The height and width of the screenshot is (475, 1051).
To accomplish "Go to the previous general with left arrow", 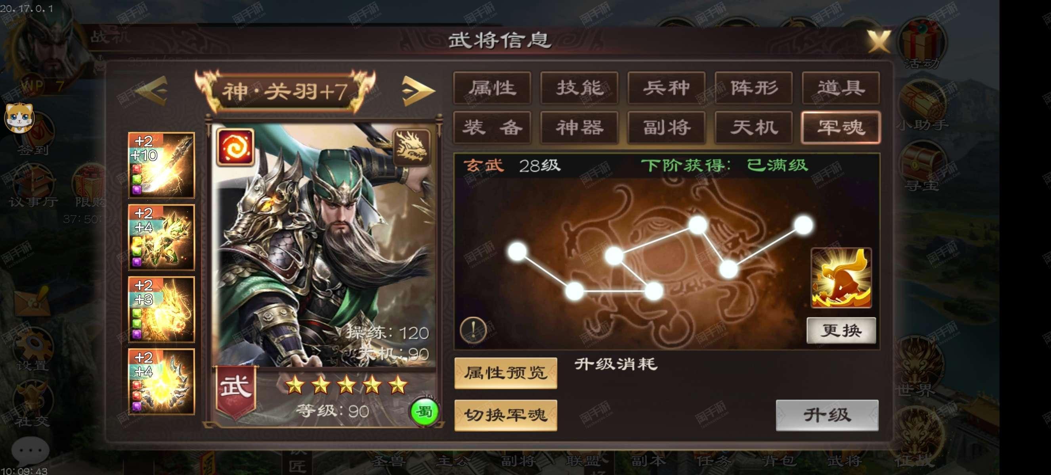I will [x=153, y=90].
